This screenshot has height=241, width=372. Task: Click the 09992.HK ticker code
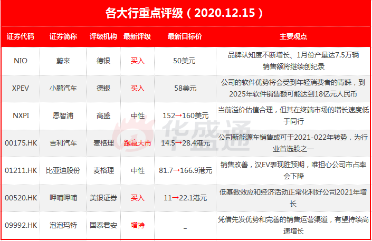[x=21, y=225]
